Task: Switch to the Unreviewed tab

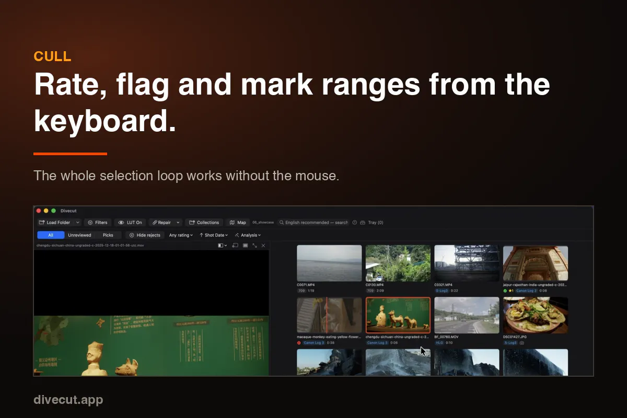Action: tap(79, 235)
